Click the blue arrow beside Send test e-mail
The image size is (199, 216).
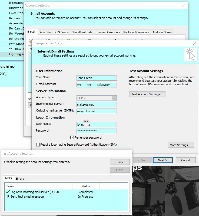[x=8, y=197]
